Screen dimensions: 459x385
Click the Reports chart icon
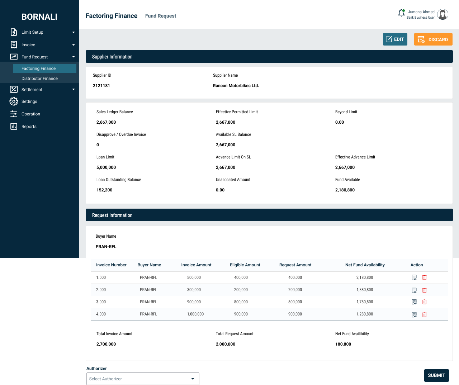[x=14, y=126]
